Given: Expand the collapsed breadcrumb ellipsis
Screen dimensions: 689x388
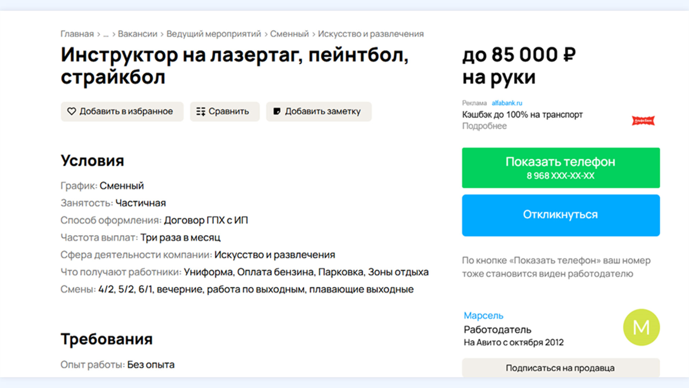Looking at the screenshot, I should click(x=106, y=34).
